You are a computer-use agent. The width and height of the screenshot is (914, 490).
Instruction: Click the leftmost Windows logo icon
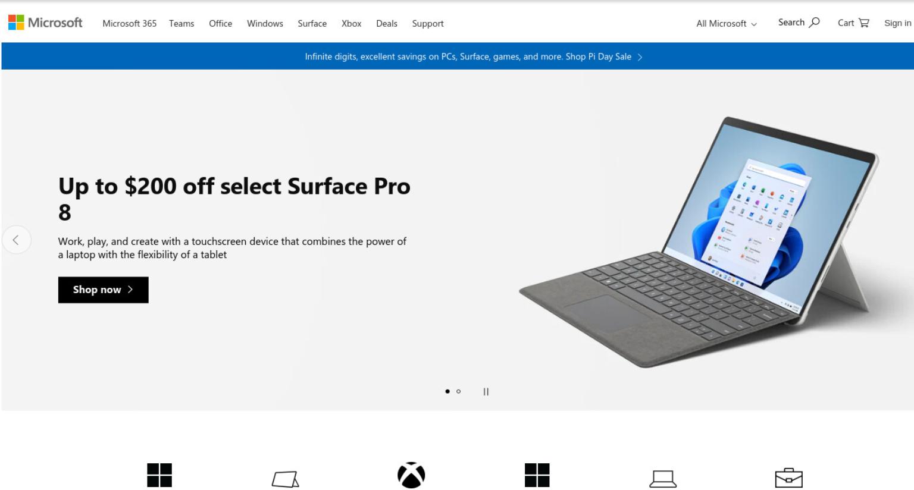point(159,475)
